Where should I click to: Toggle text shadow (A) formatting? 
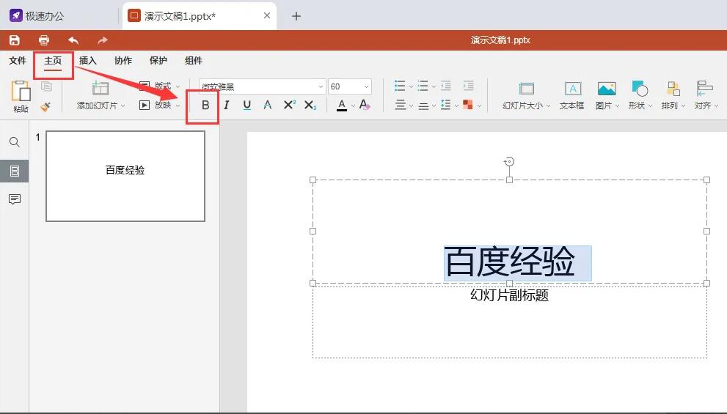coord(268,105)
